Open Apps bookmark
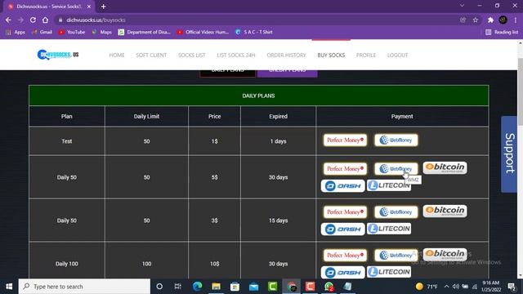Image resolution: width=523 pixels, height=294 pixels. click(x=16, y=32)
